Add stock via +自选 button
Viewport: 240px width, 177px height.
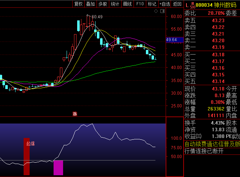(165, 4)
